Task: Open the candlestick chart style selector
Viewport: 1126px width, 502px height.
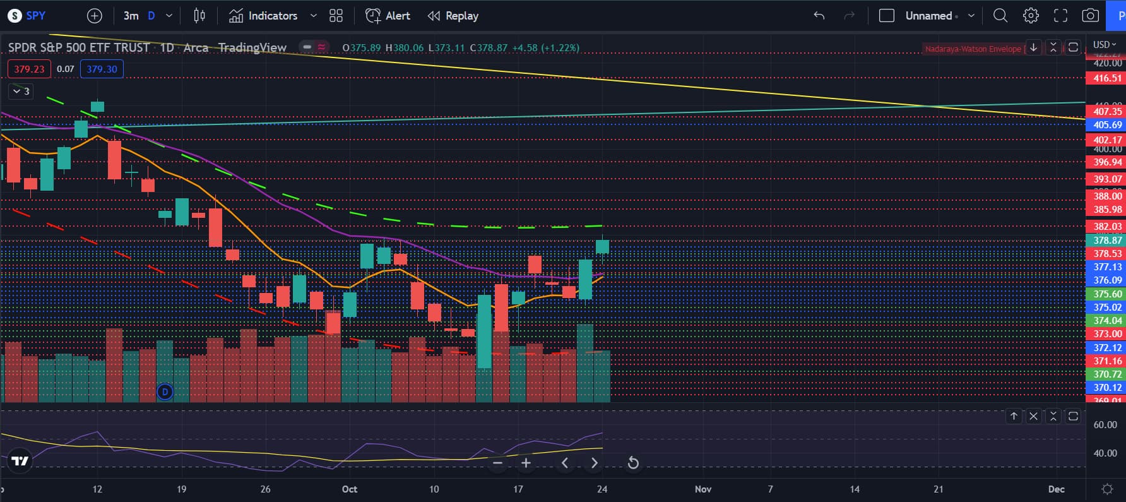Action: (199, 16)
